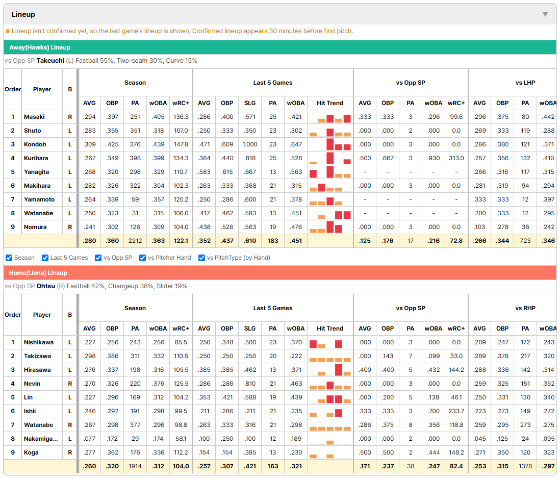The image size is (560, 479).
Task: Click Yanagita's hit trend chart
Action: (x=330, y=172)
